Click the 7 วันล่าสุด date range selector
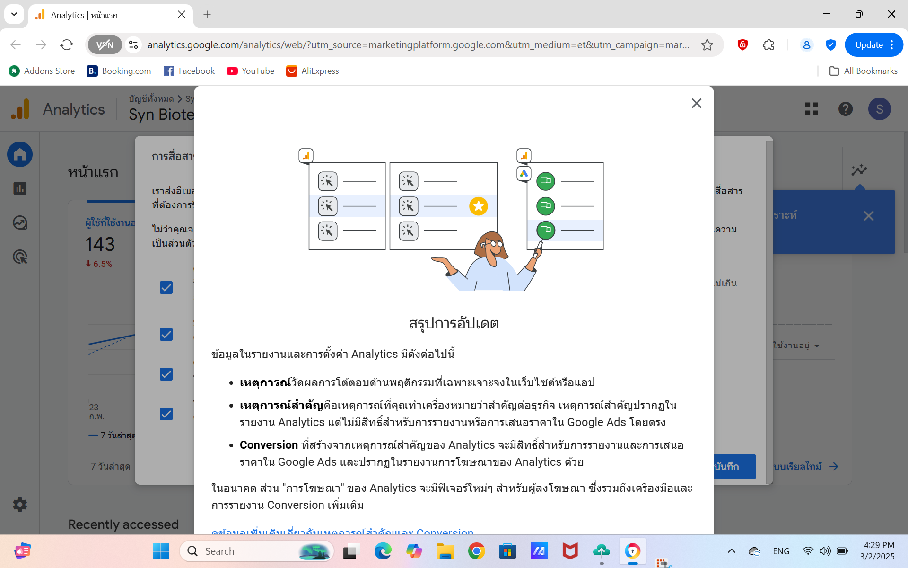This screenshot has width=908, height=568. click(110, 467)
